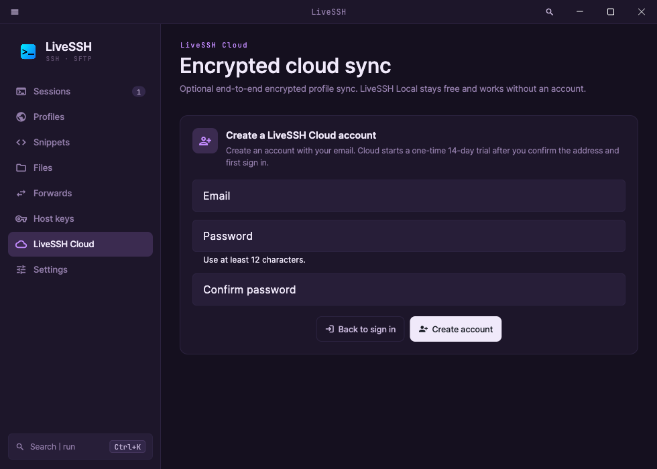The width and height of the screenshot is (657, 469).
Task: Click the Sessions terminal icon in sidebar
Action: (21, 91)
